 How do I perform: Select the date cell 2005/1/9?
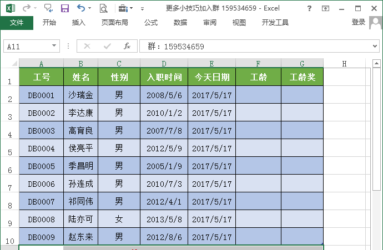164,166
